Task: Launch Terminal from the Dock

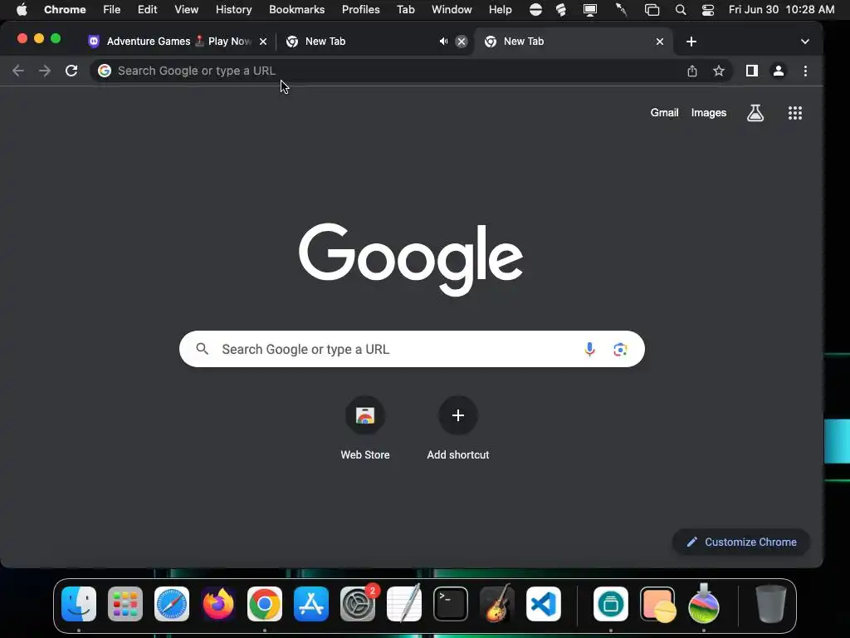Action: point(451,604)
